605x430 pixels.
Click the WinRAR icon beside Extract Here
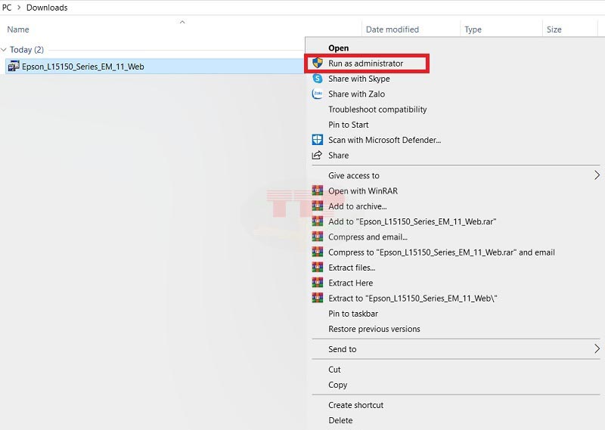(x=317, y=283)
